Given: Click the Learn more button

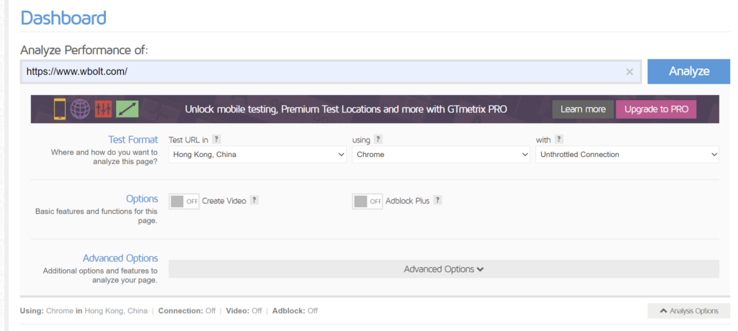Looking at the screenshot, I should click(583, 109).
